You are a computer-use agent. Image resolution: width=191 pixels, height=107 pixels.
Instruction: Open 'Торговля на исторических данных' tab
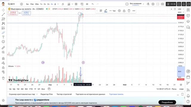[x=90, y=94]
